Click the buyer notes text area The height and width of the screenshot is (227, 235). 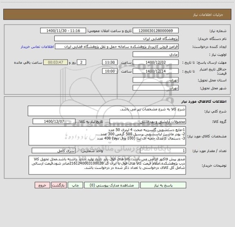coord(107,165)
